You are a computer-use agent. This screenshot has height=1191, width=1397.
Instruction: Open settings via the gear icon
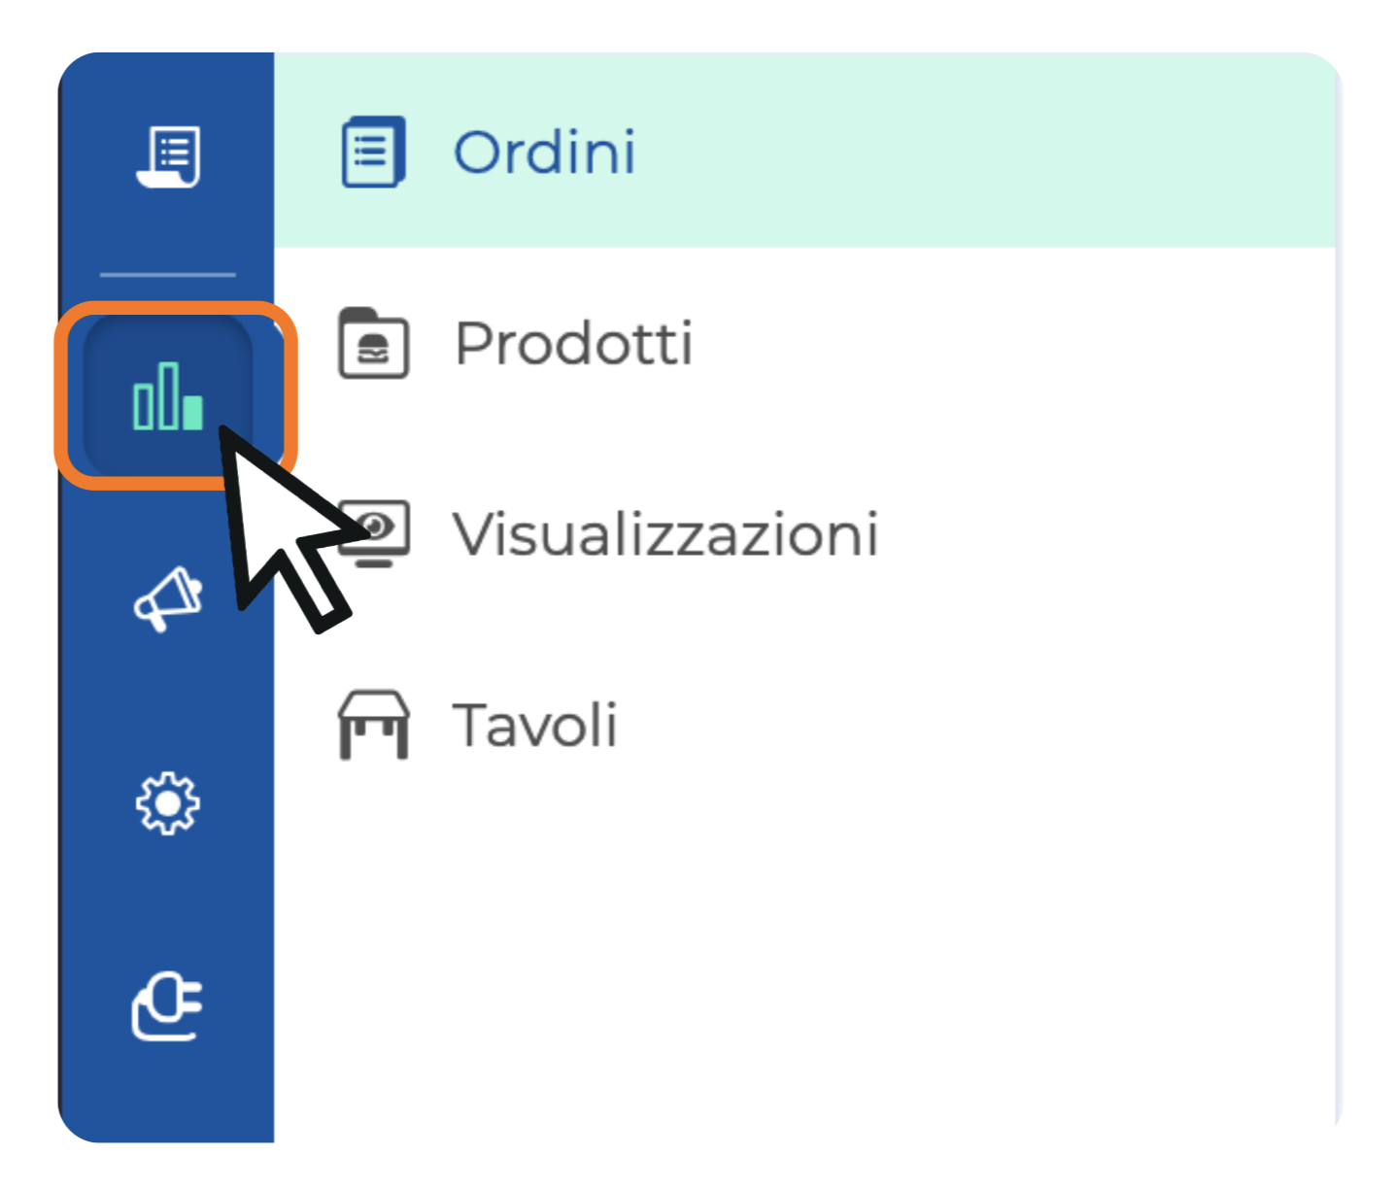point(167,803)
